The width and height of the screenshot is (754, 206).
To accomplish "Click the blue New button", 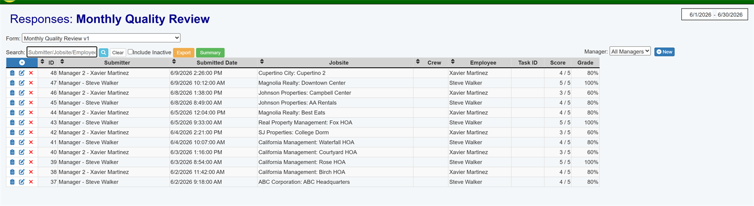I will [x=664, y=52].
